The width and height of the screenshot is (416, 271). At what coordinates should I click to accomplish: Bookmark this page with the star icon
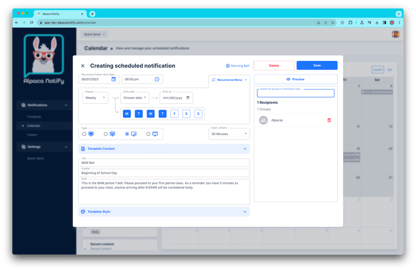(333, 23)
